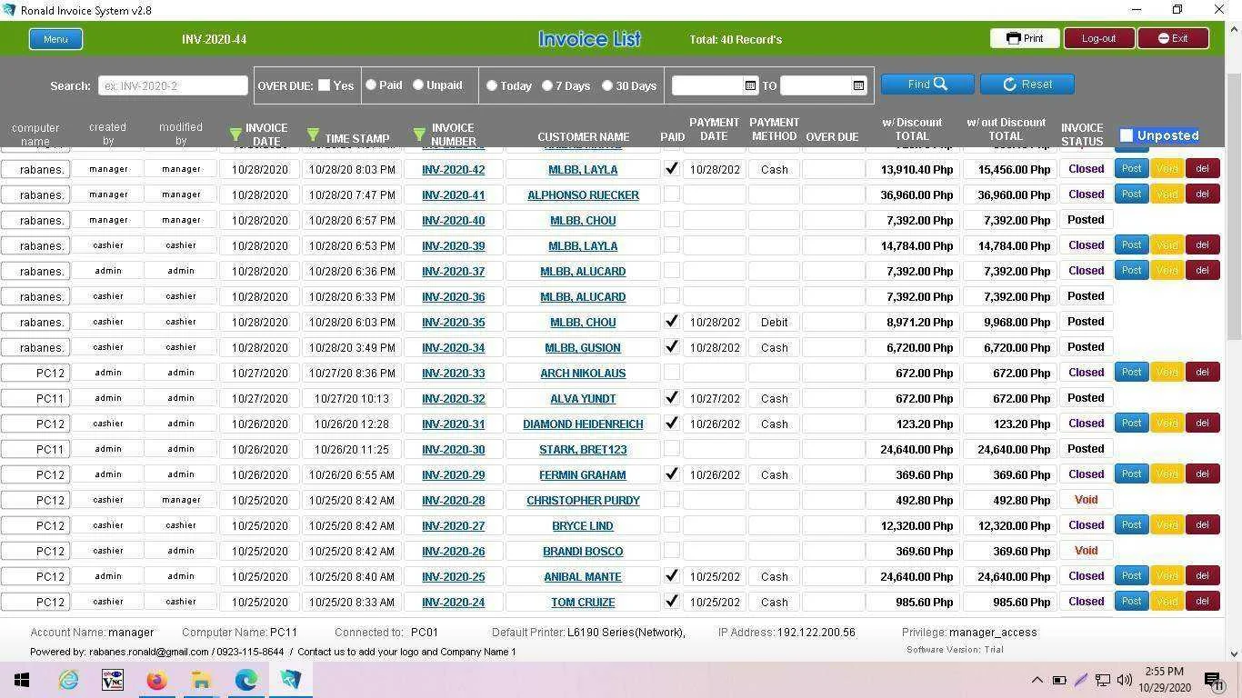The width and height of the screenshot is (1242, 698).
Task: Choose the 7 Days filter
Action: pos(547,85)
